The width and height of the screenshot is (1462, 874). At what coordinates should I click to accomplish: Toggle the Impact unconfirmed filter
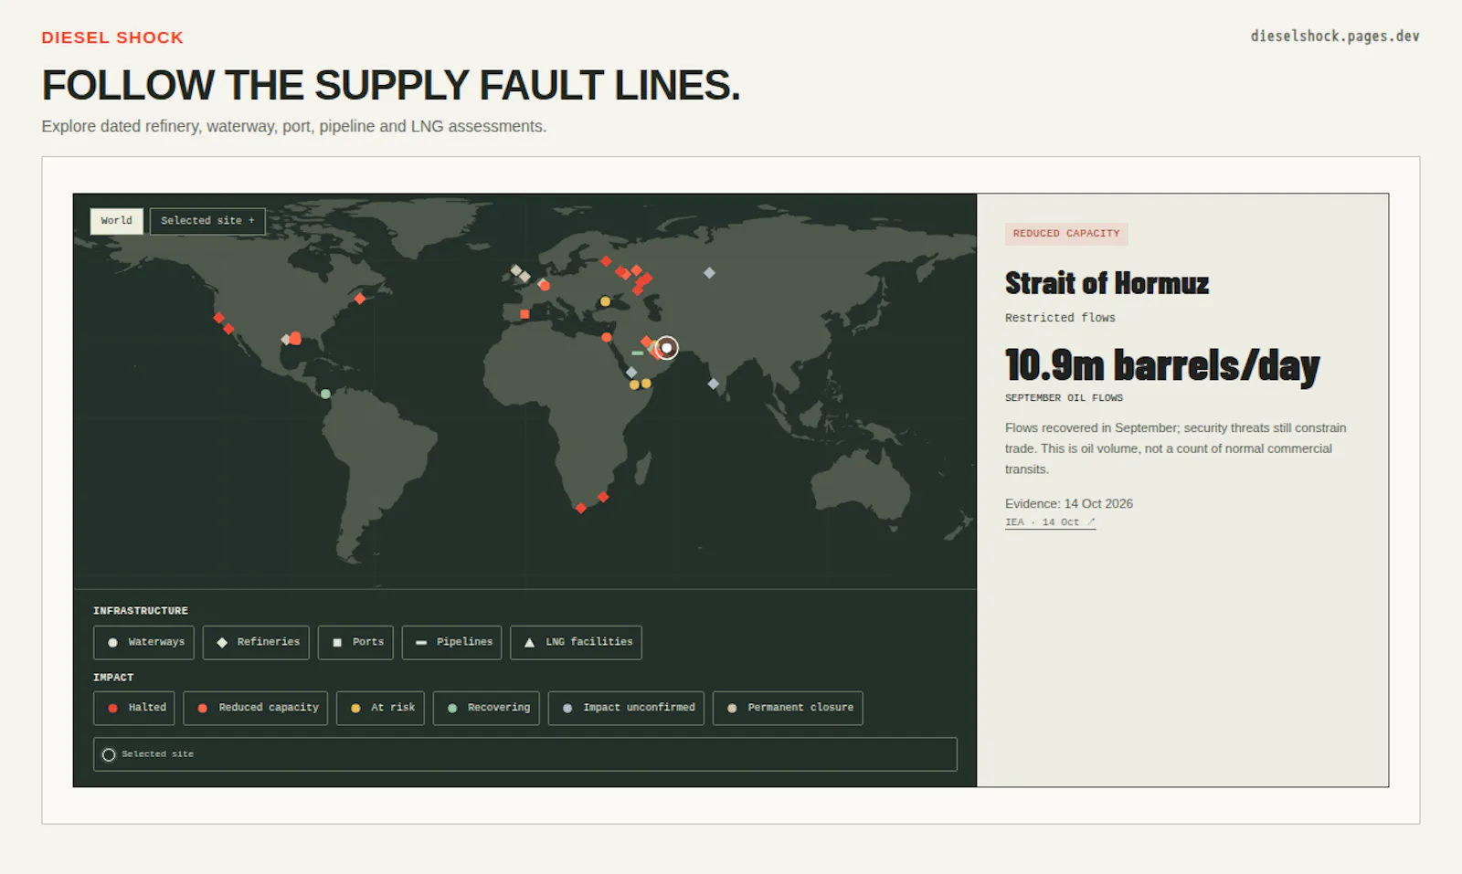pos(626,708)
